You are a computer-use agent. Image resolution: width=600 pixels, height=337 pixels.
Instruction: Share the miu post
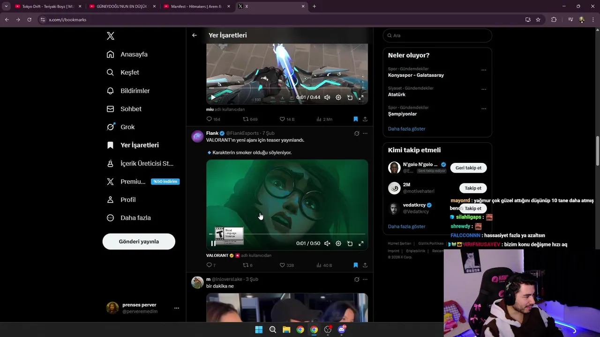(365, 119)
